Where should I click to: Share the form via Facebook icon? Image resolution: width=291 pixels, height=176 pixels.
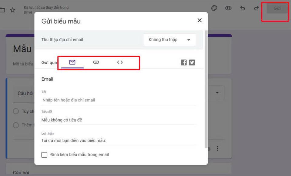(184, 62)
